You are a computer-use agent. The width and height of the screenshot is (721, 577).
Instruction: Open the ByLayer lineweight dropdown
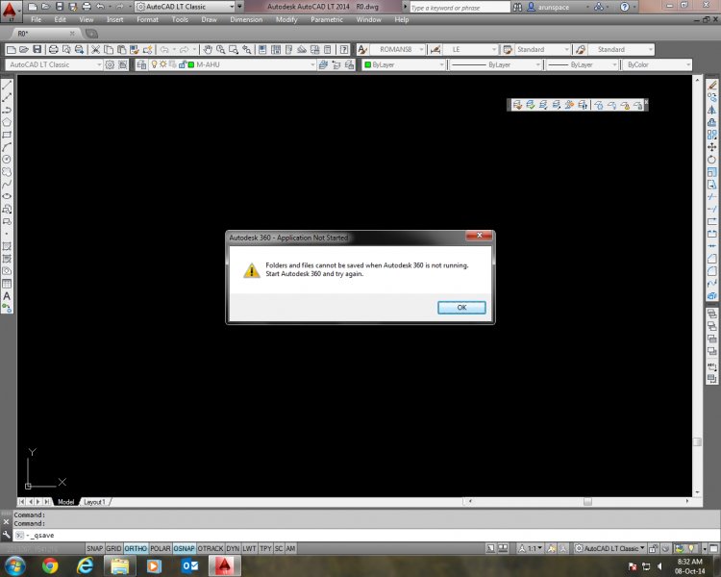[614, 64]
